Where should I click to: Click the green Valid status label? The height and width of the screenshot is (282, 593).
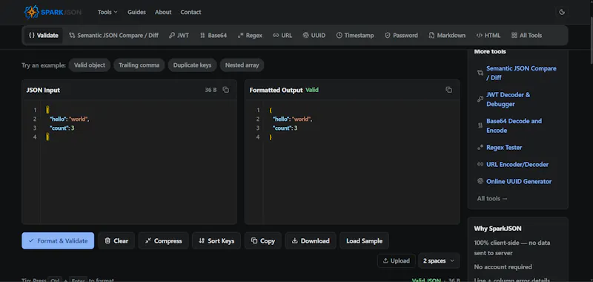(x=312, y=90)
